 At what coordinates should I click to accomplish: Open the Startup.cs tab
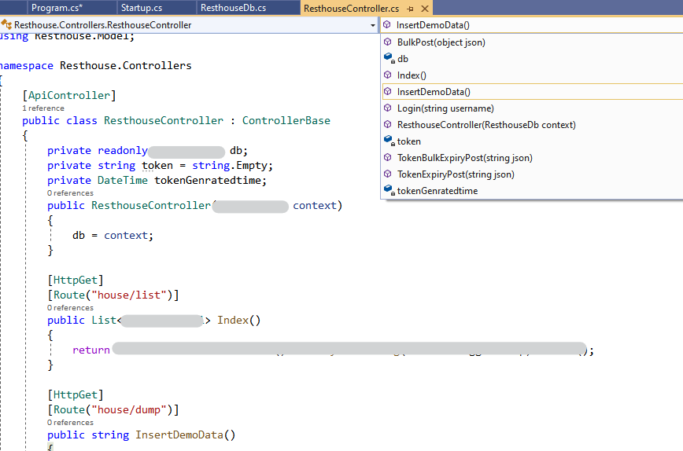coord(141,8)
